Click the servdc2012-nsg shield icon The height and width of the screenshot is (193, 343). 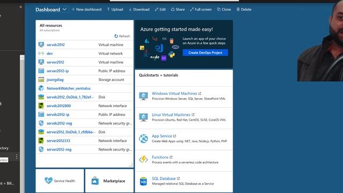pyautogui.click(x=41, y=123)
